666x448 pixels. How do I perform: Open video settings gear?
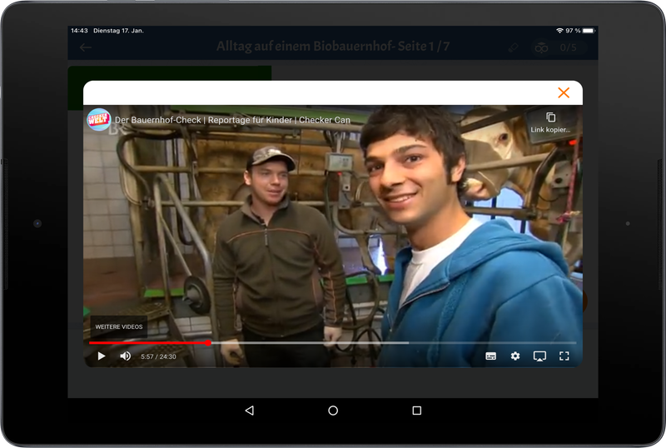click(515, 356)
